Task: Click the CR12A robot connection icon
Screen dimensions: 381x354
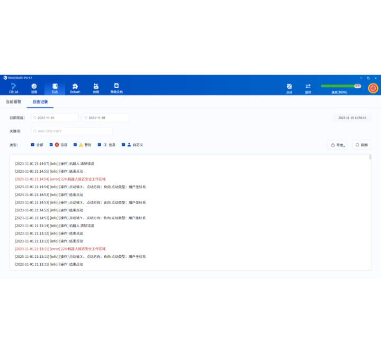Action: pos(13,88)
